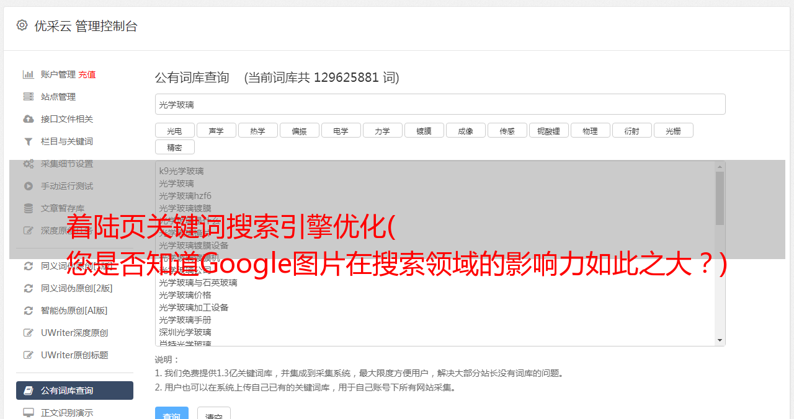794x419 pixels.
Task: Click the book icon for 公有词库查询
Action: coord(28,390)
